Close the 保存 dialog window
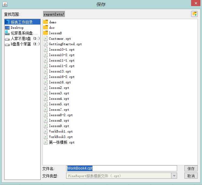Screen dimensions: 202x185 (x=196, y=3)
